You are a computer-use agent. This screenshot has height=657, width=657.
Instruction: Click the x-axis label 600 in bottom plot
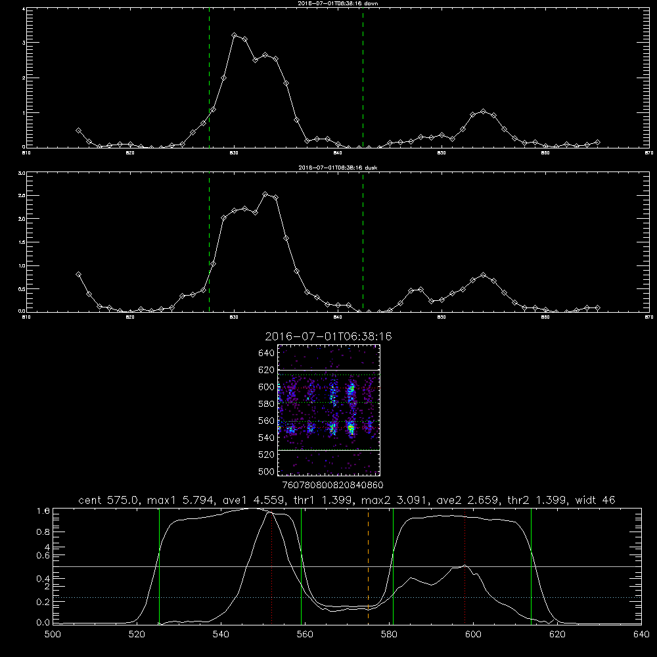click(473, 635)
